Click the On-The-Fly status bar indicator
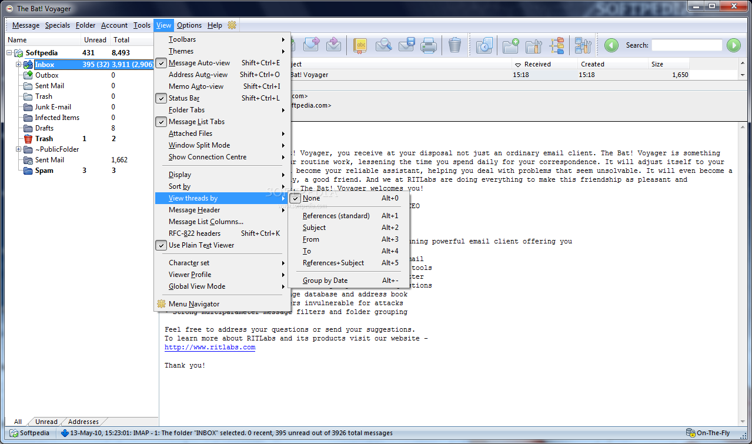Viewport: 752px width, 444px height. [x=708, y=433]
